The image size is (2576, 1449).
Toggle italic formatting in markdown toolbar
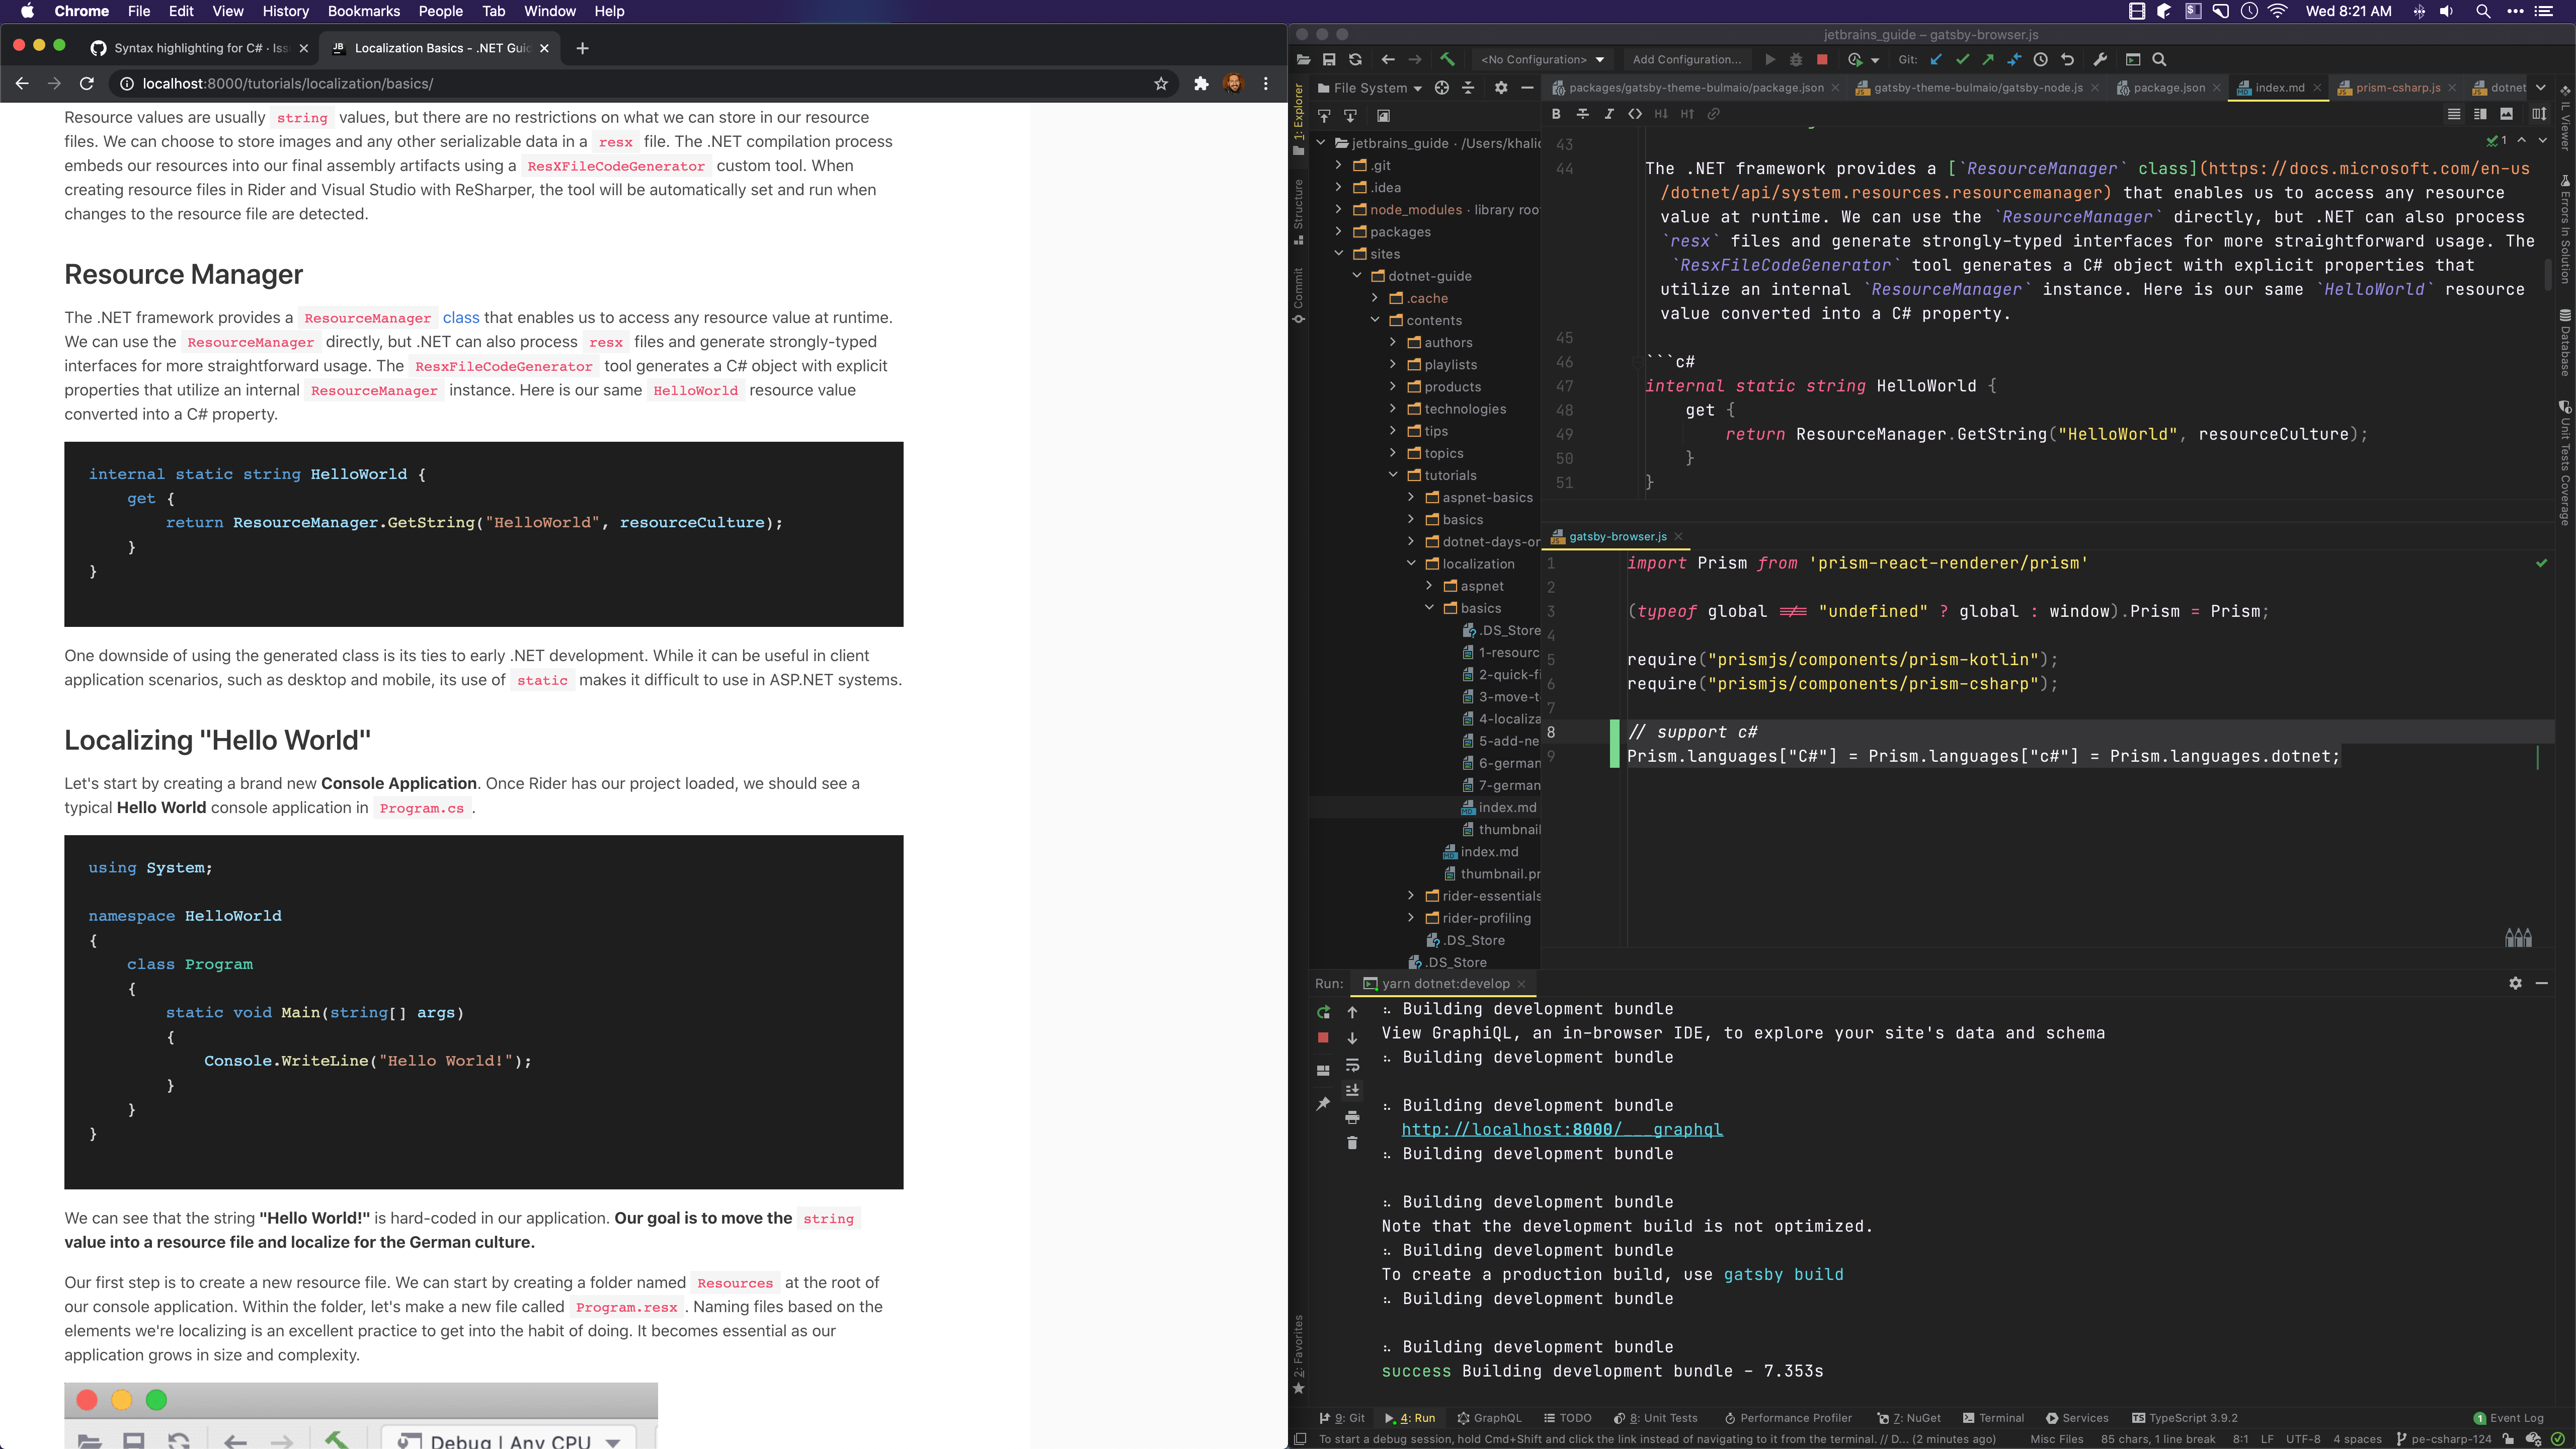pyautogui.click(x=1610, y=114)
